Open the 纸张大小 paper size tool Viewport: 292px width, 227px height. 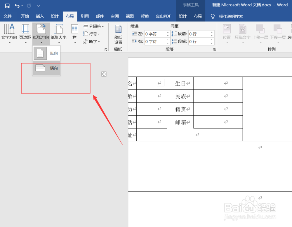pos(58,34)
